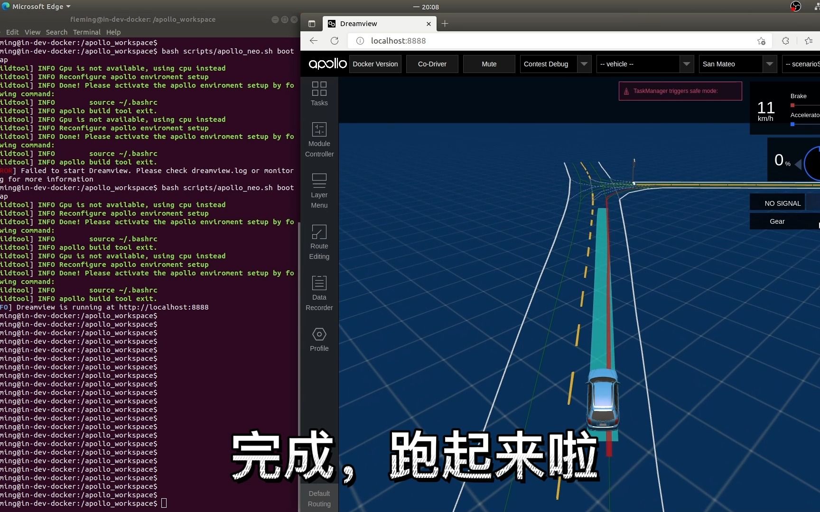
Task: Click the Co-Driver button
Action: [x=432, y=64]
